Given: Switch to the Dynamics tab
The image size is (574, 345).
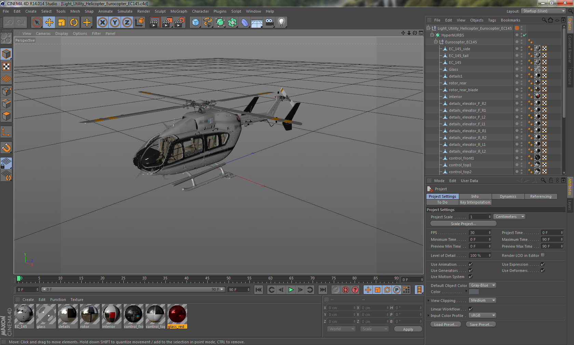Looking at the screenshot, I should coord(508,196).
